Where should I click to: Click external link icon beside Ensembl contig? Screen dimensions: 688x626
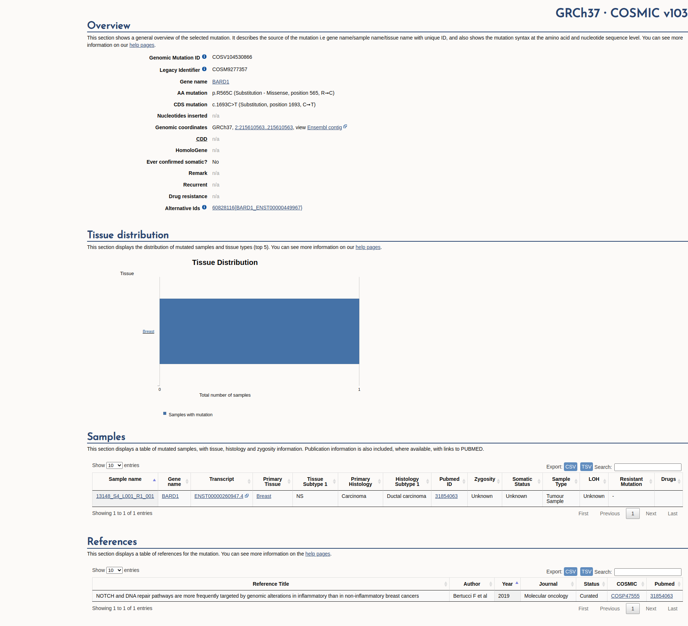click(x=345, y=127)
